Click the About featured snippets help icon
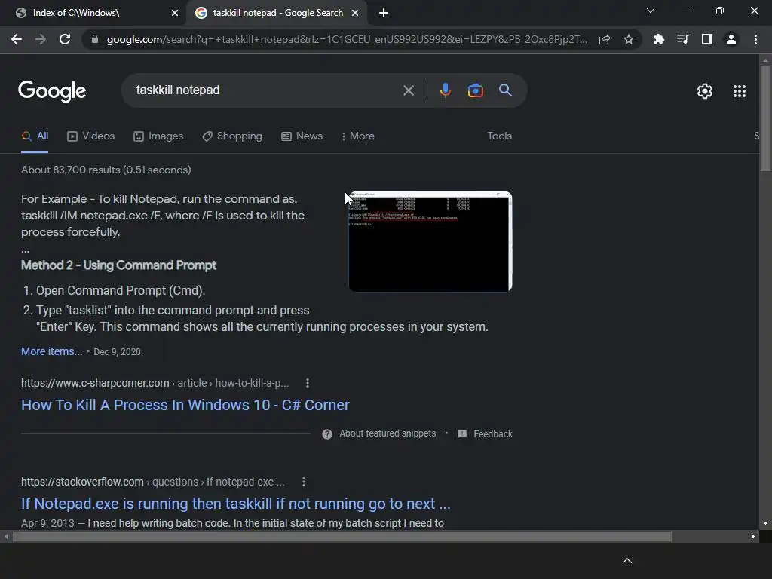The height and width of the screenshot is (579, 772). [327, 433]
